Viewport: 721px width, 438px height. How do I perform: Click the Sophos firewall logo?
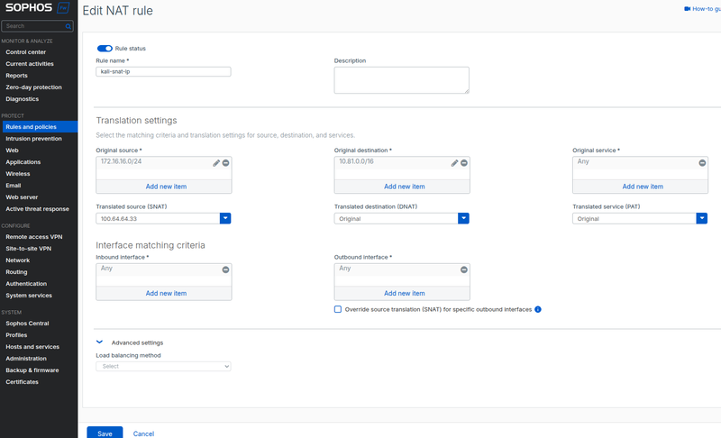point(37,8)
